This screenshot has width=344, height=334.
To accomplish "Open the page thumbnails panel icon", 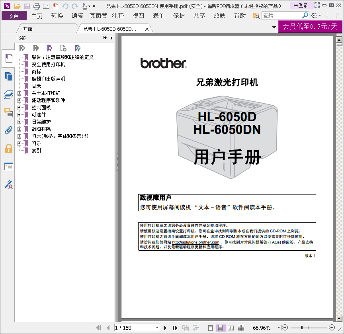I will (x=8, y=76).
